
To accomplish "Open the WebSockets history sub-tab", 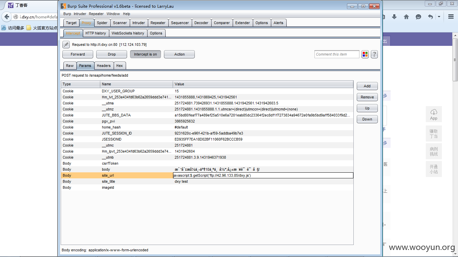I will coord(128,33).
